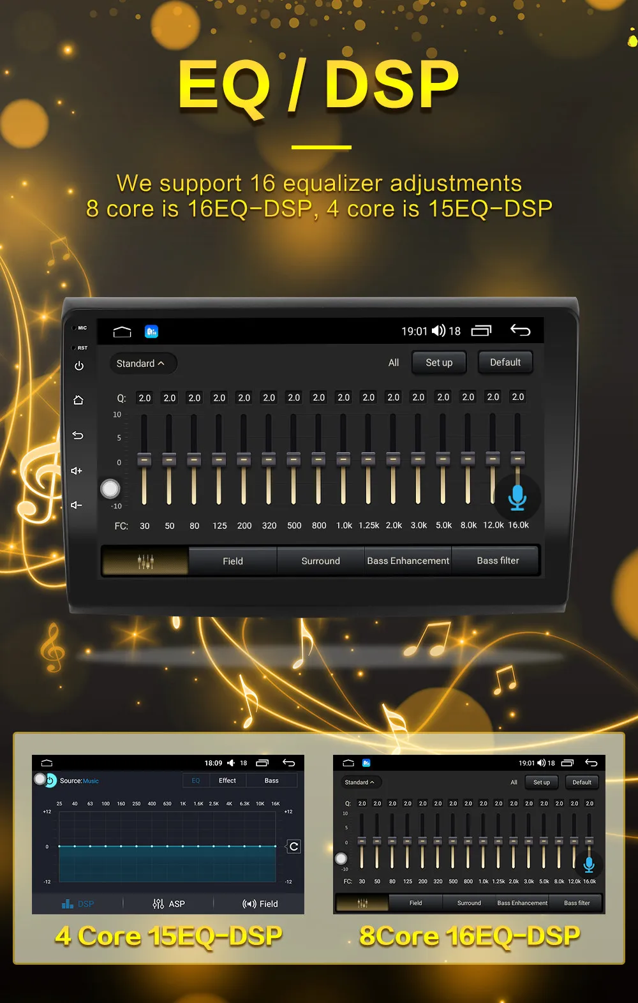Select the EQ tab in the 4 Core screen
This screenshot has width=638, height=1003.
(196, 781)
